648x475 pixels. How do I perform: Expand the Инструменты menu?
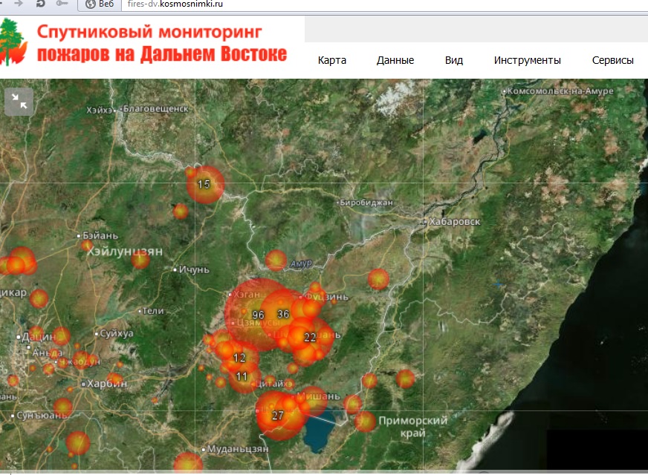pos(528,61)
